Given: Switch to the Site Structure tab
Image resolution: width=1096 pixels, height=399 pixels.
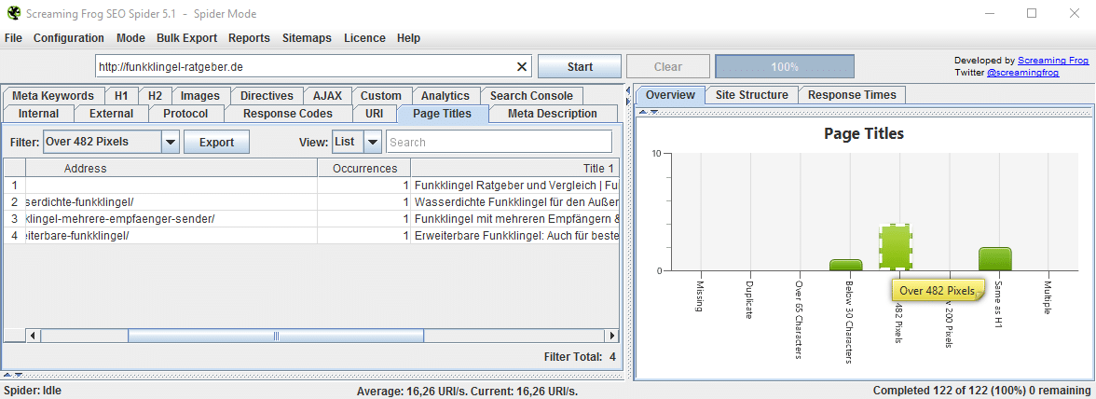Looking at the screenshot, I should tap(751, 95).
